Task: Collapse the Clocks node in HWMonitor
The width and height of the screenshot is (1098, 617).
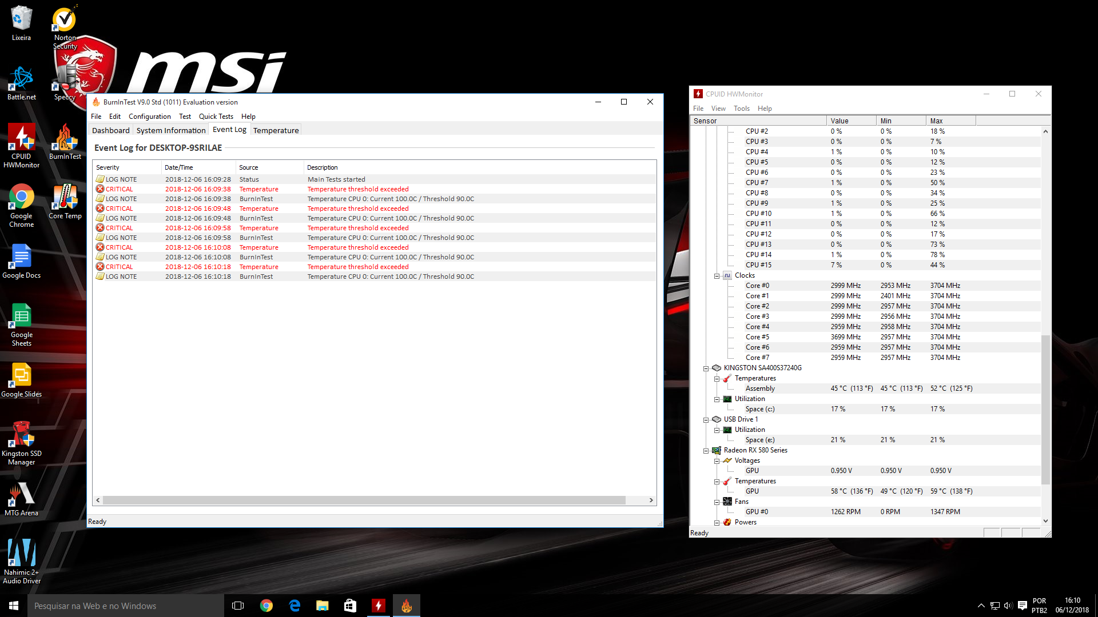Action: [x=717, y=276]
